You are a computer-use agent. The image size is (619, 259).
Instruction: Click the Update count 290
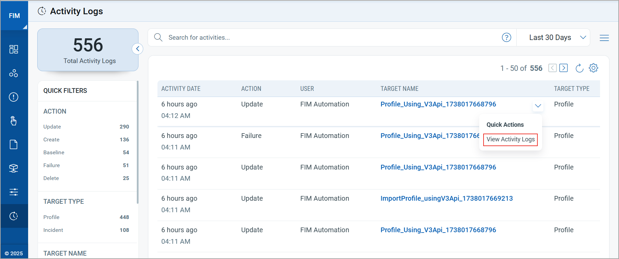tap(124, 126)
